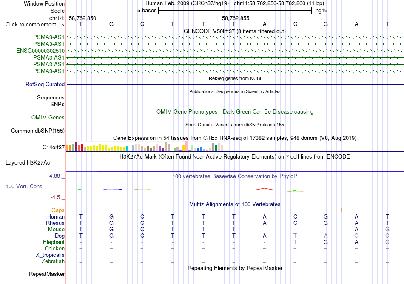
Task: Click the dark G in Elephant row
Action: 326,242
